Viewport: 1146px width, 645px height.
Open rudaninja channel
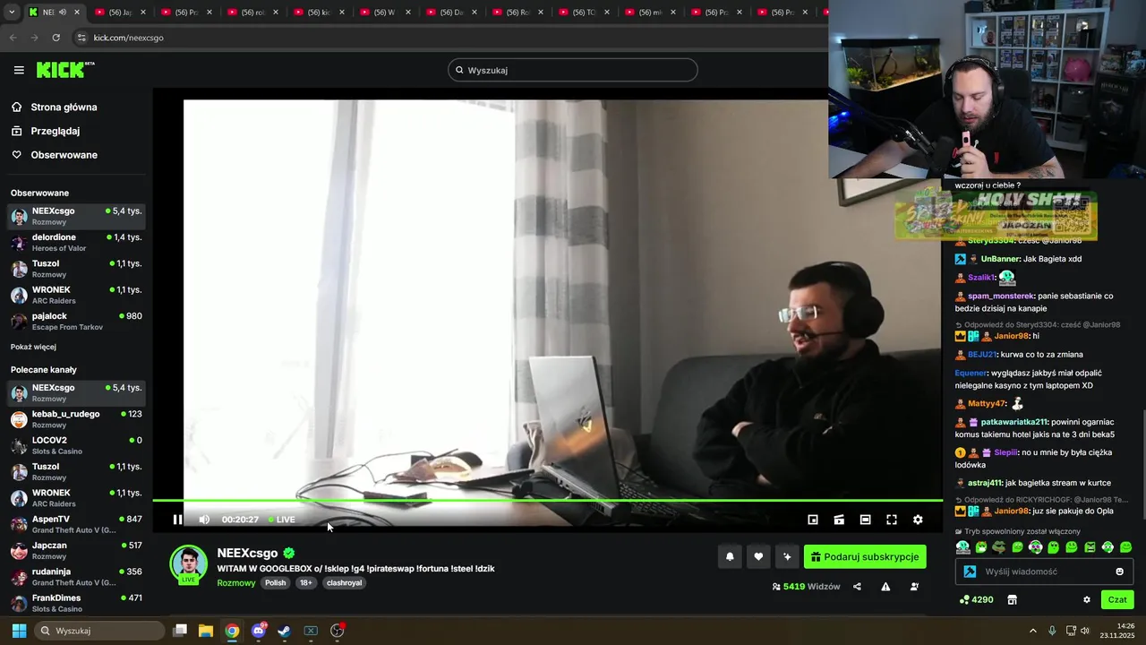(76, 577)
